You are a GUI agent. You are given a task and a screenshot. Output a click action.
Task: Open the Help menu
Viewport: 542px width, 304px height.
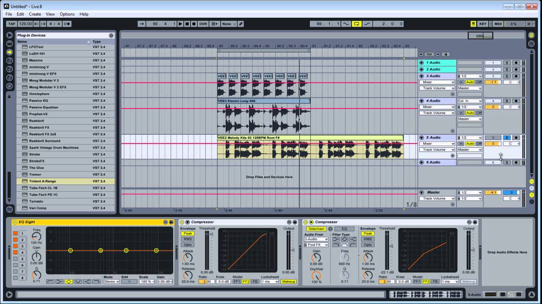tap(84, 14)
